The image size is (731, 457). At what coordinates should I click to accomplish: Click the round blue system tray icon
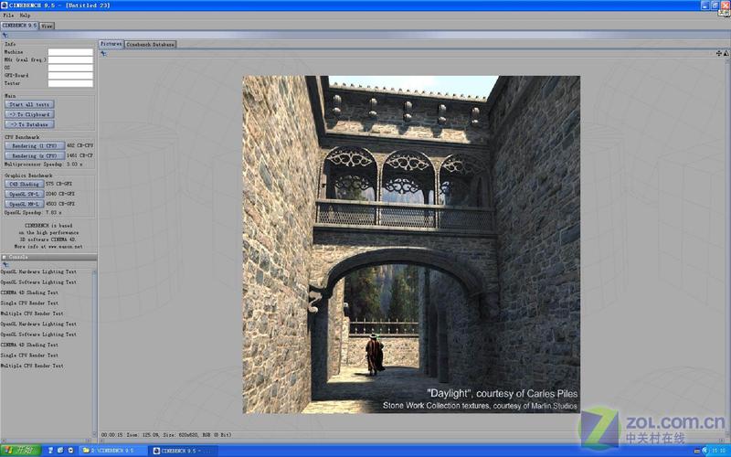pyautogui.click(x=705, y=451)
